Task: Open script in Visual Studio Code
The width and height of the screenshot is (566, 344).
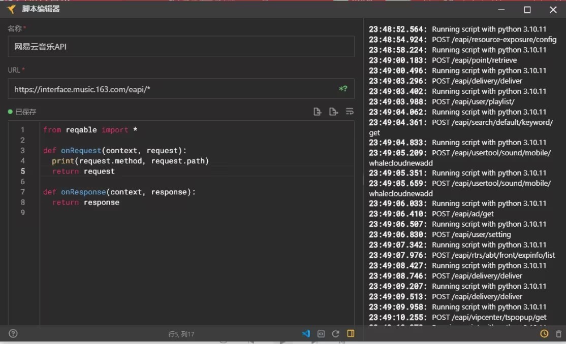Action: (x=306, y=334)
